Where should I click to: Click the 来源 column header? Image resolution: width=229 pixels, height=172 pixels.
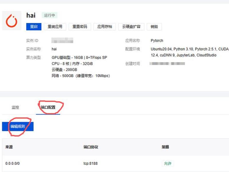click(9, 147)
